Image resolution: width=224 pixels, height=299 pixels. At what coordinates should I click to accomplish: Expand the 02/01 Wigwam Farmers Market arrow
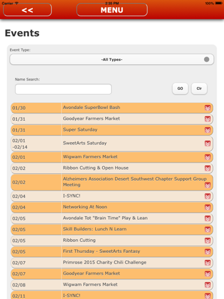(x=207, y=157)
